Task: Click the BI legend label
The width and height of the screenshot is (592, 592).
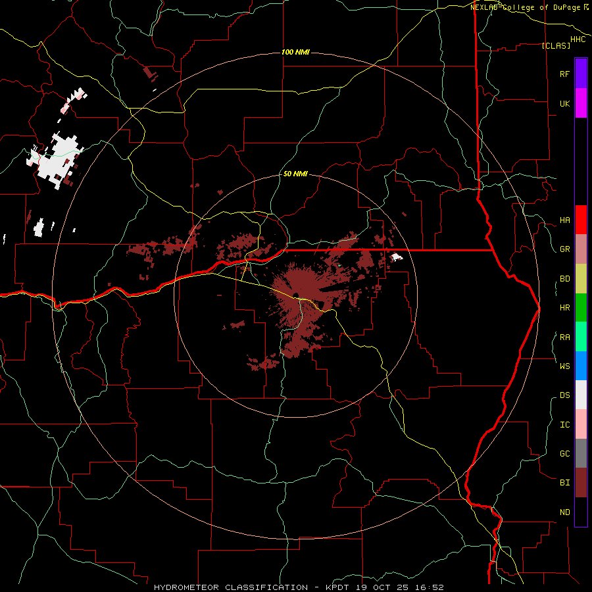Action: pyautogui.click(x=564, y=483)
